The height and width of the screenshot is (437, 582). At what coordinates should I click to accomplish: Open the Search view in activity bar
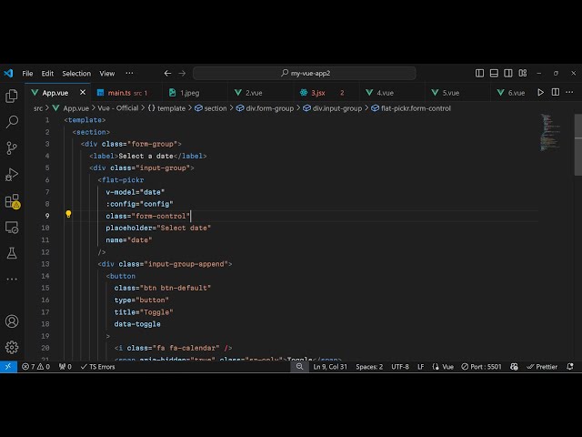[x=12, y=121]
